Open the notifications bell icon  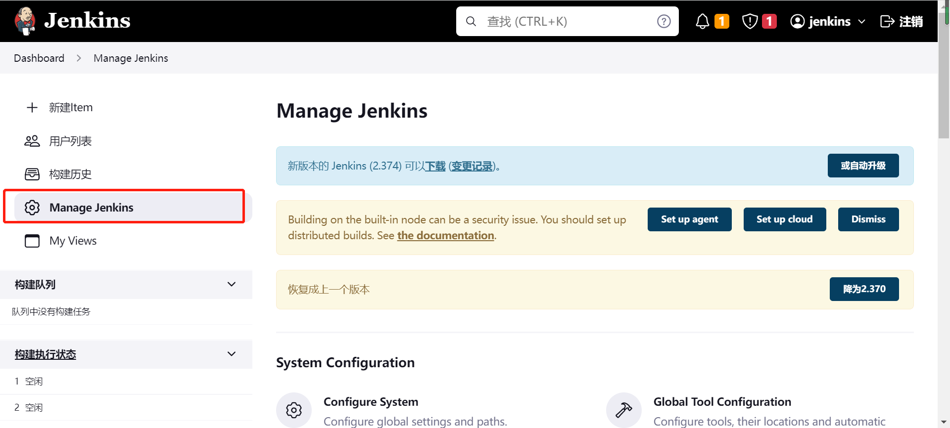pos(702,21)
